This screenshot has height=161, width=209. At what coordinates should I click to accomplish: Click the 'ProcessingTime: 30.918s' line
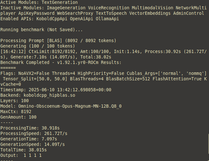30,128
